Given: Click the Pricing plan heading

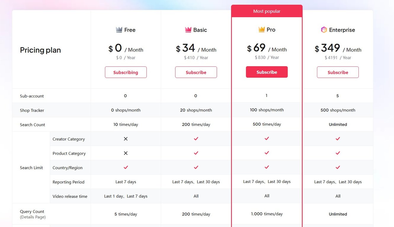Looking at the screenshot, I should tap(40, 50).
